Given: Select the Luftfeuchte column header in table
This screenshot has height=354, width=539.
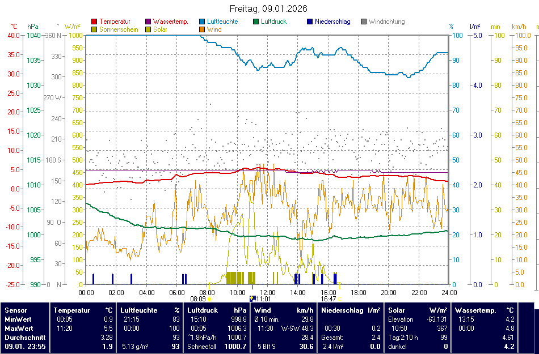Looking at the screenshot, I should tap(138, 310).
